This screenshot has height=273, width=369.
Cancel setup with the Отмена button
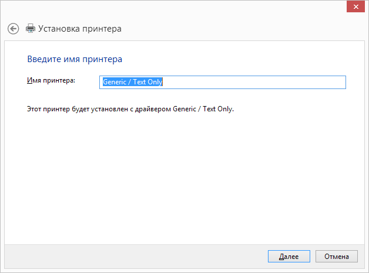tap(336, 257)
